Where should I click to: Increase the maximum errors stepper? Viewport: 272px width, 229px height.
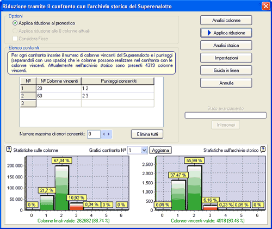point(109,134)
